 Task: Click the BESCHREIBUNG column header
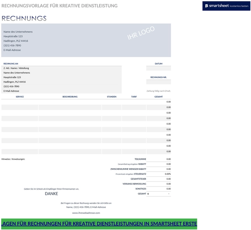coord(70,97)
